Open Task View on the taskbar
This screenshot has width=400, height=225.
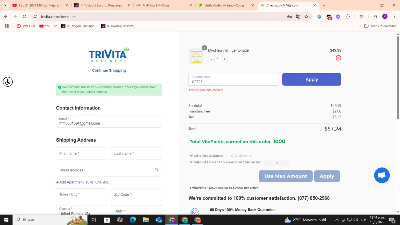[94, 220]
